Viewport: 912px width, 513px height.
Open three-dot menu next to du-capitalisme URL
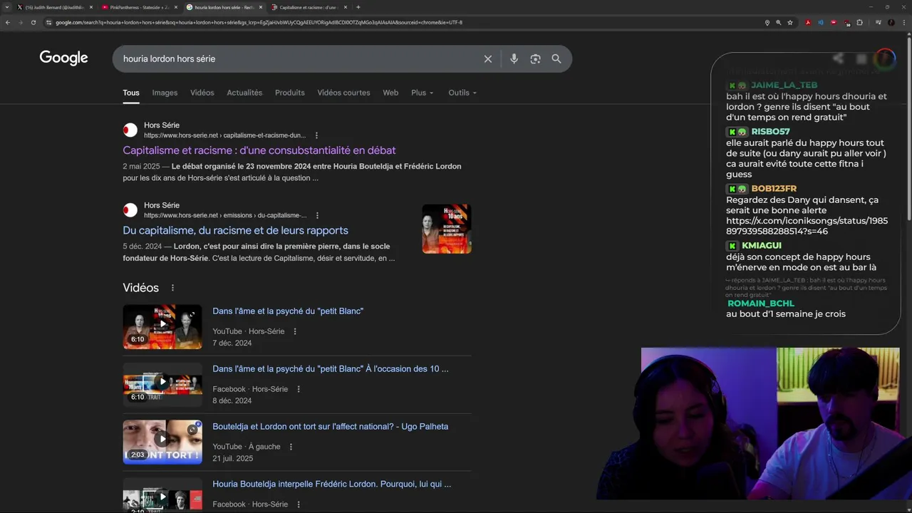pos(318,215)
